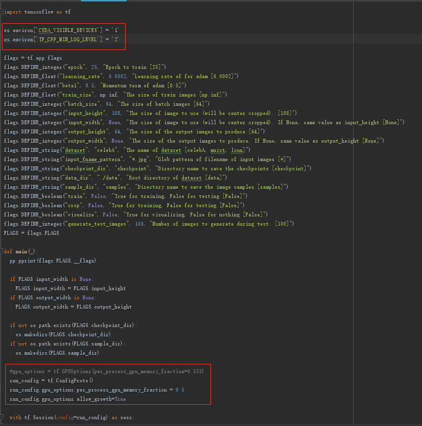This screenshot has width=422, height=426.
Task: Click the commented #gpu_options line
Action: click(x=107, y=371)
